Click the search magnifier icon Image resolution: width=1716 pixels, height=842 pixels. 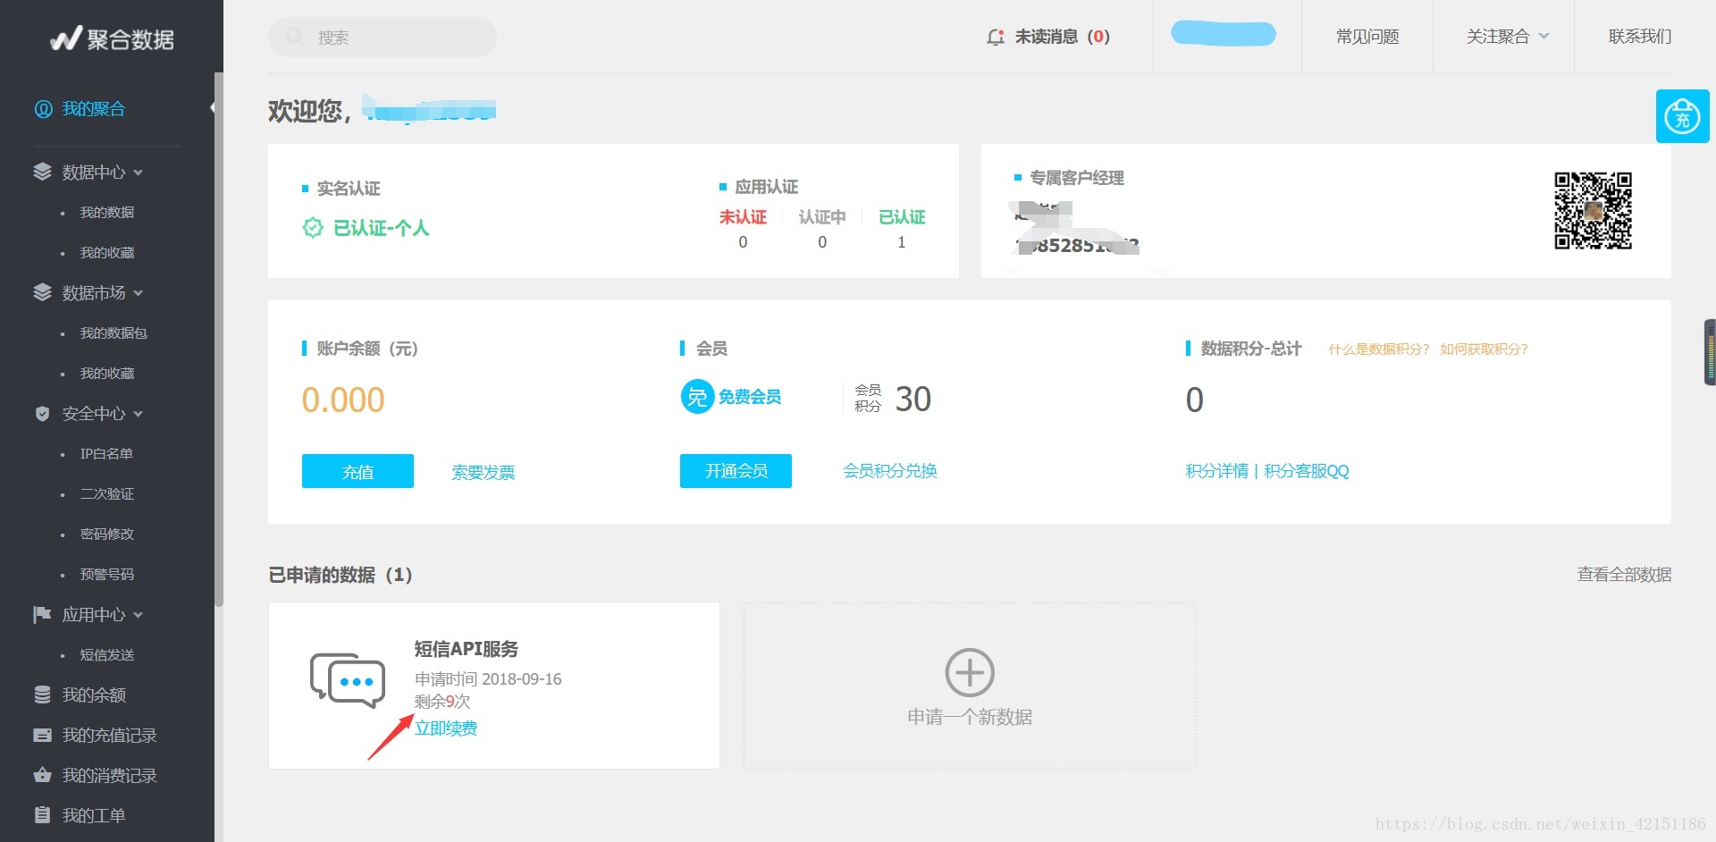[x=294, y=37]
